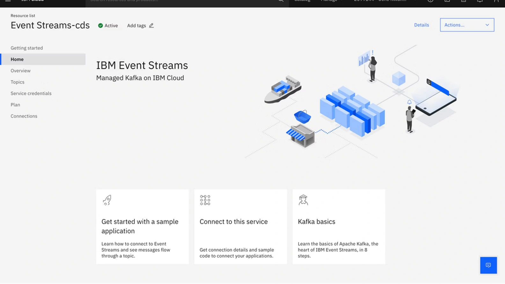Open Getting started in the sidebar
This screenshot has height=284, width=505.
(x=27, y=48)
